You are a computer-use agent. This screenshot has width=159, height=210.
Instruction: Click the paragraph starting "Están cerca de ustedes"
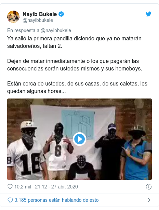tap(77, 87)
